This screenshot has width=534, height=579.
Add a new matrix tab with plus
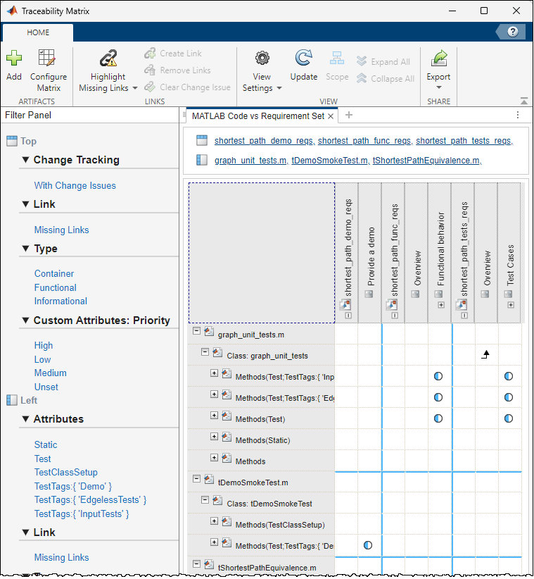point(349,116)
